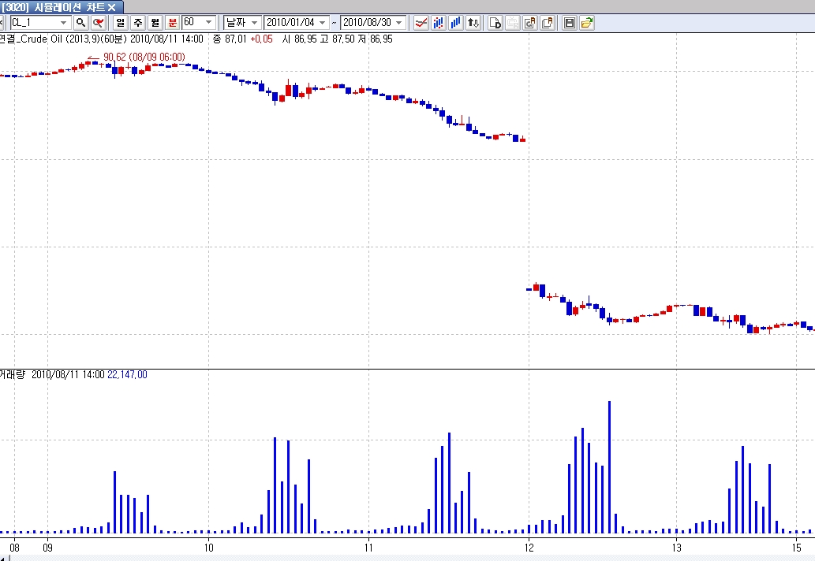Open the 날짜 date mode dropdown
The image size is (815, 561).
click(254, 23)
